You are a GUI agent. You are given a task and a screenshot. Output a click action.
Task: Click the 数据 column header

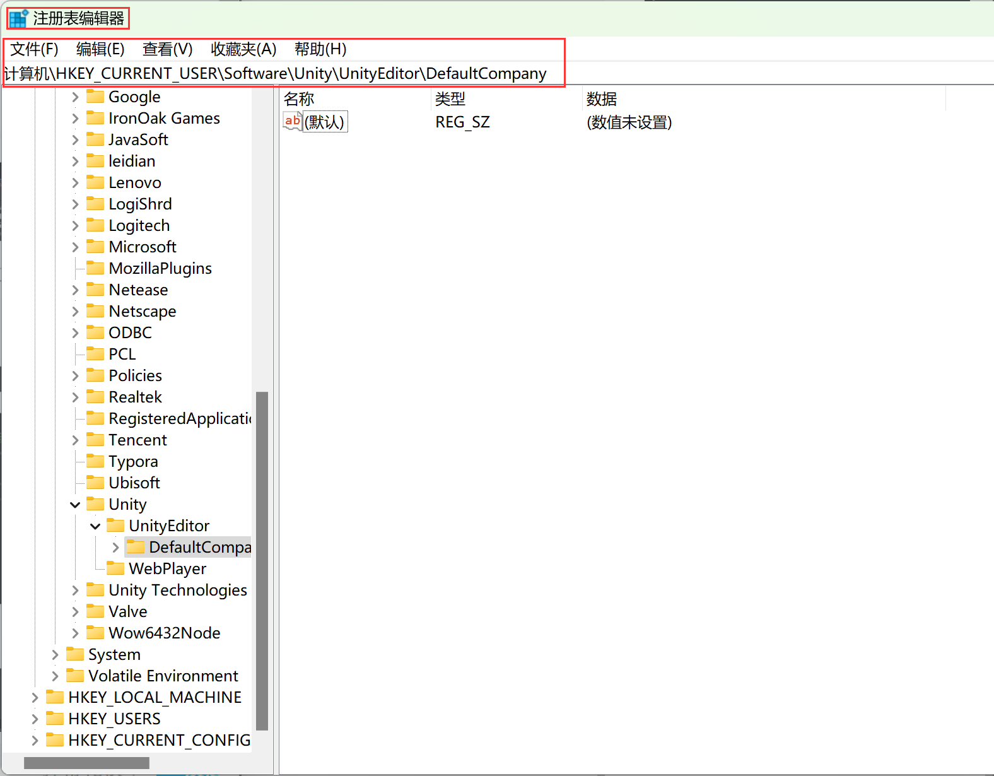[x=764, y=99]
